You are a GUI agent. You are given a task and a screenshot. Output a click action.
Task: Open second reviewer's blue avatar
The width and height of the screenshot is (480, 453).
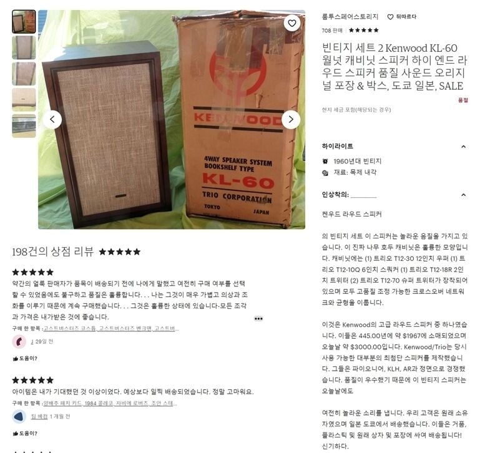(19, 417)
